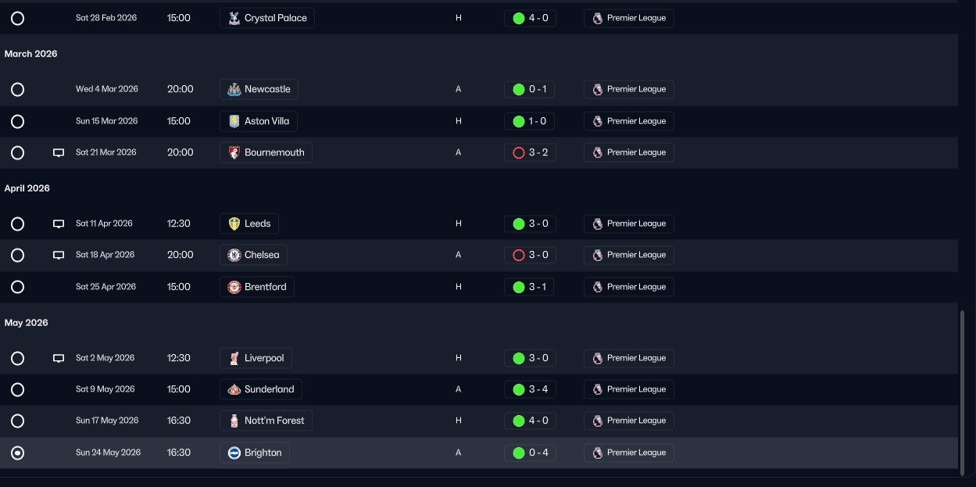This screenshot has height=487, width=976.
Task: Click the TV broadcast icon for Bournemouth match
Action: (x=59, y=152)
